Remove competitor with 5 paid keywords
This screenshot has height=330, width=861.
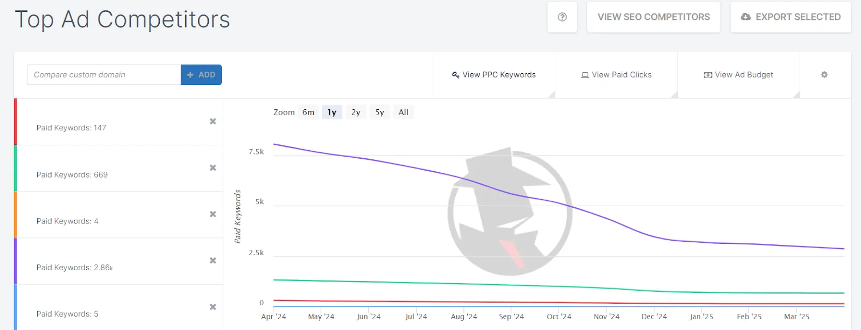(x=213, y=306)
